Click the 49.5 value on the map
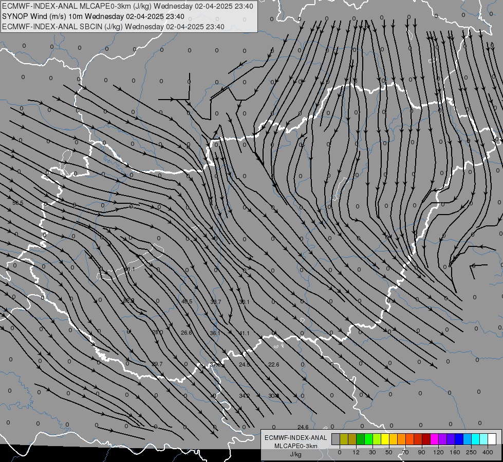503x462 pixels. 187,301
